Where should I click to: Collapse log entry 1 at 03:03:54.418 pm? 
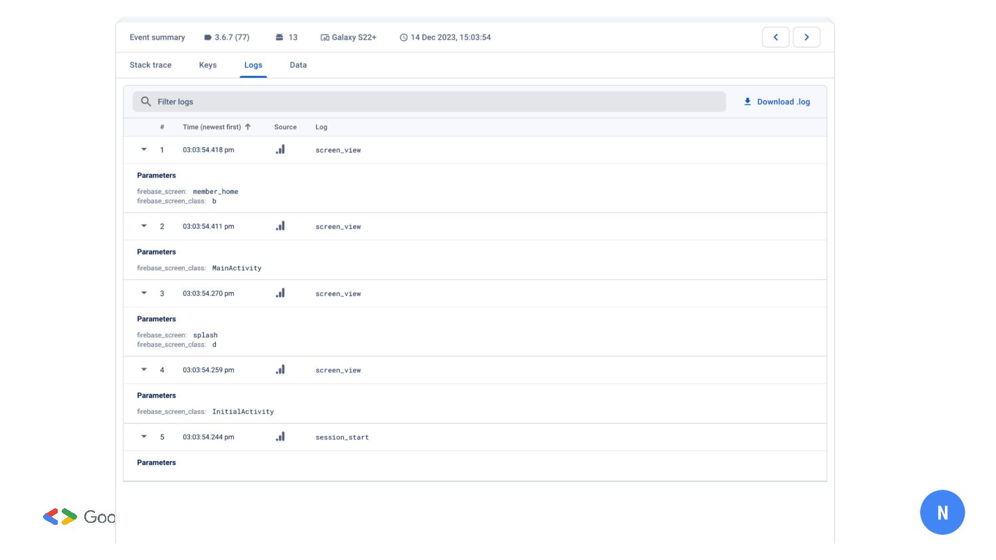click(x=144, y=149)
